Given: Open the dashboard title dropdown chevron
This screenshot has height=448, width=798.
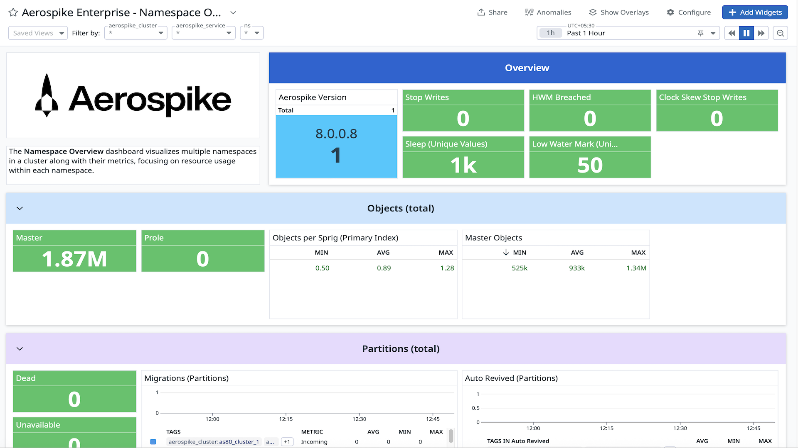Looking at the screenshot, I should (x=233, y=12).
